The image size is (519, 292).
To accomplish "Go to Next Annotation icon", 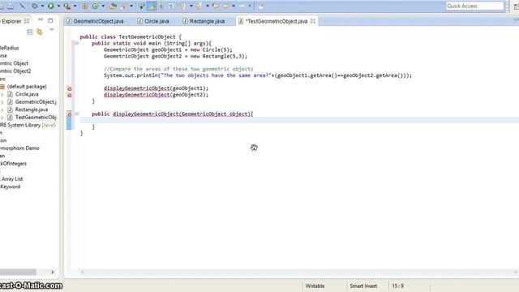I will click(182, 6).
